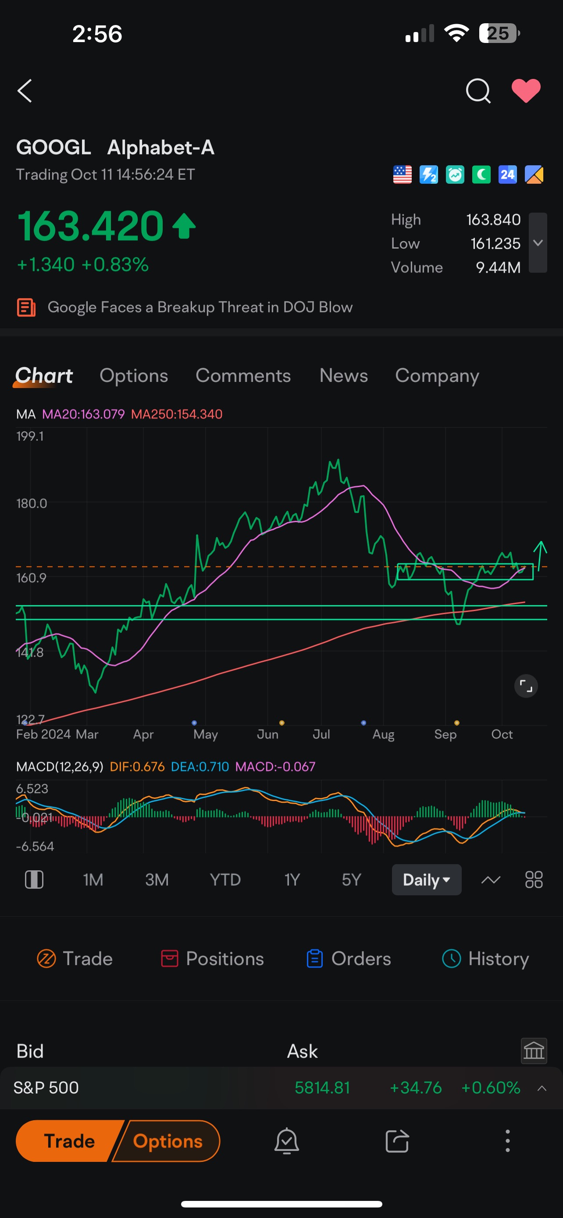Expand the High Low Volume quote details
This screenshot has width=563, height=1218.
coord(538,242)
